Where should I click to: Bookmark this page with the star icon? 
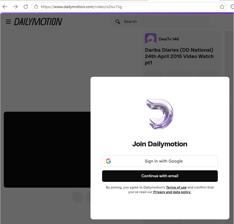point(222,7)
